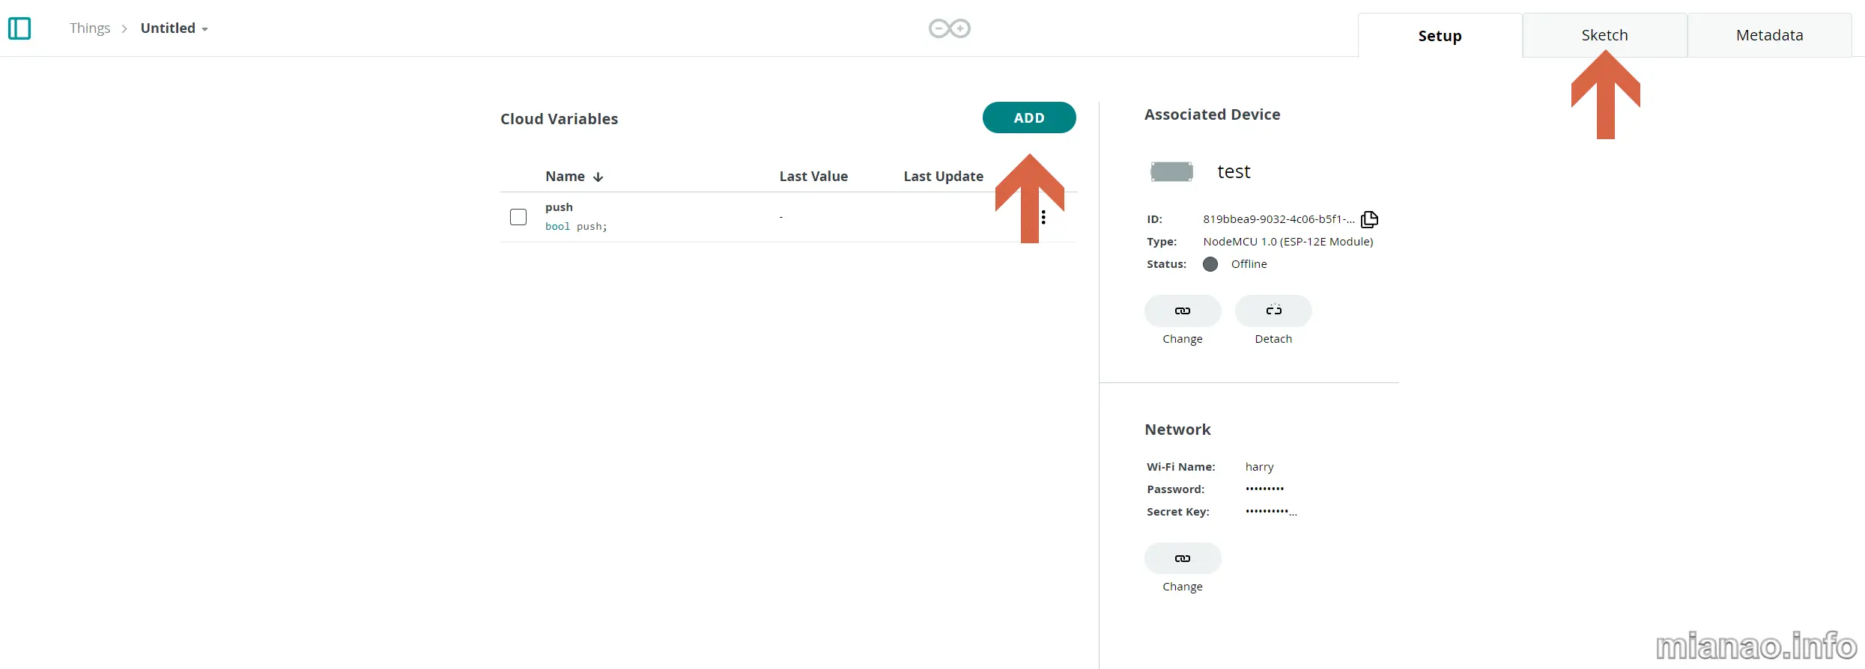Click the Offline status indicator dot
1865x669 pixels.
click(1210, 264)
